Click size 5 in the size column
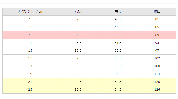 [30, 19]
